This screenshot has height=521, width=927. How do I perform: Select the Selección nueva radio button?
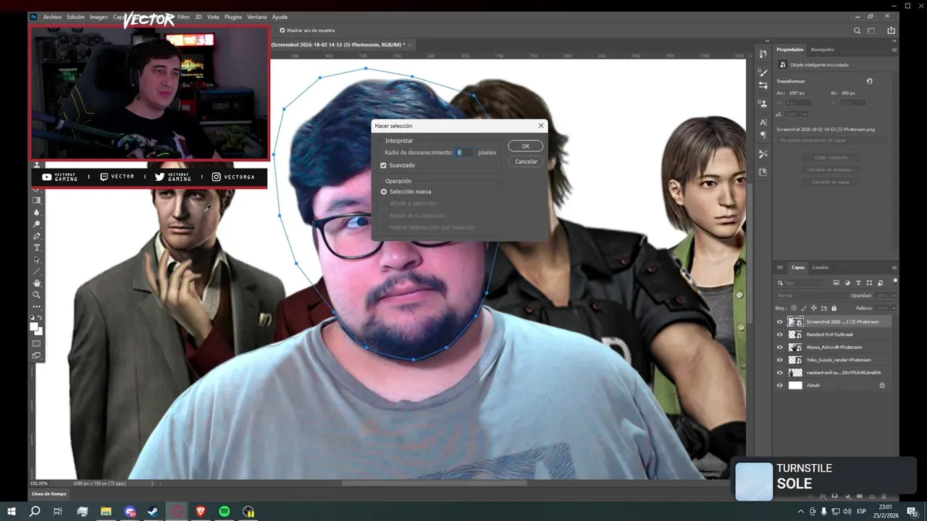[x=384, y=192]
